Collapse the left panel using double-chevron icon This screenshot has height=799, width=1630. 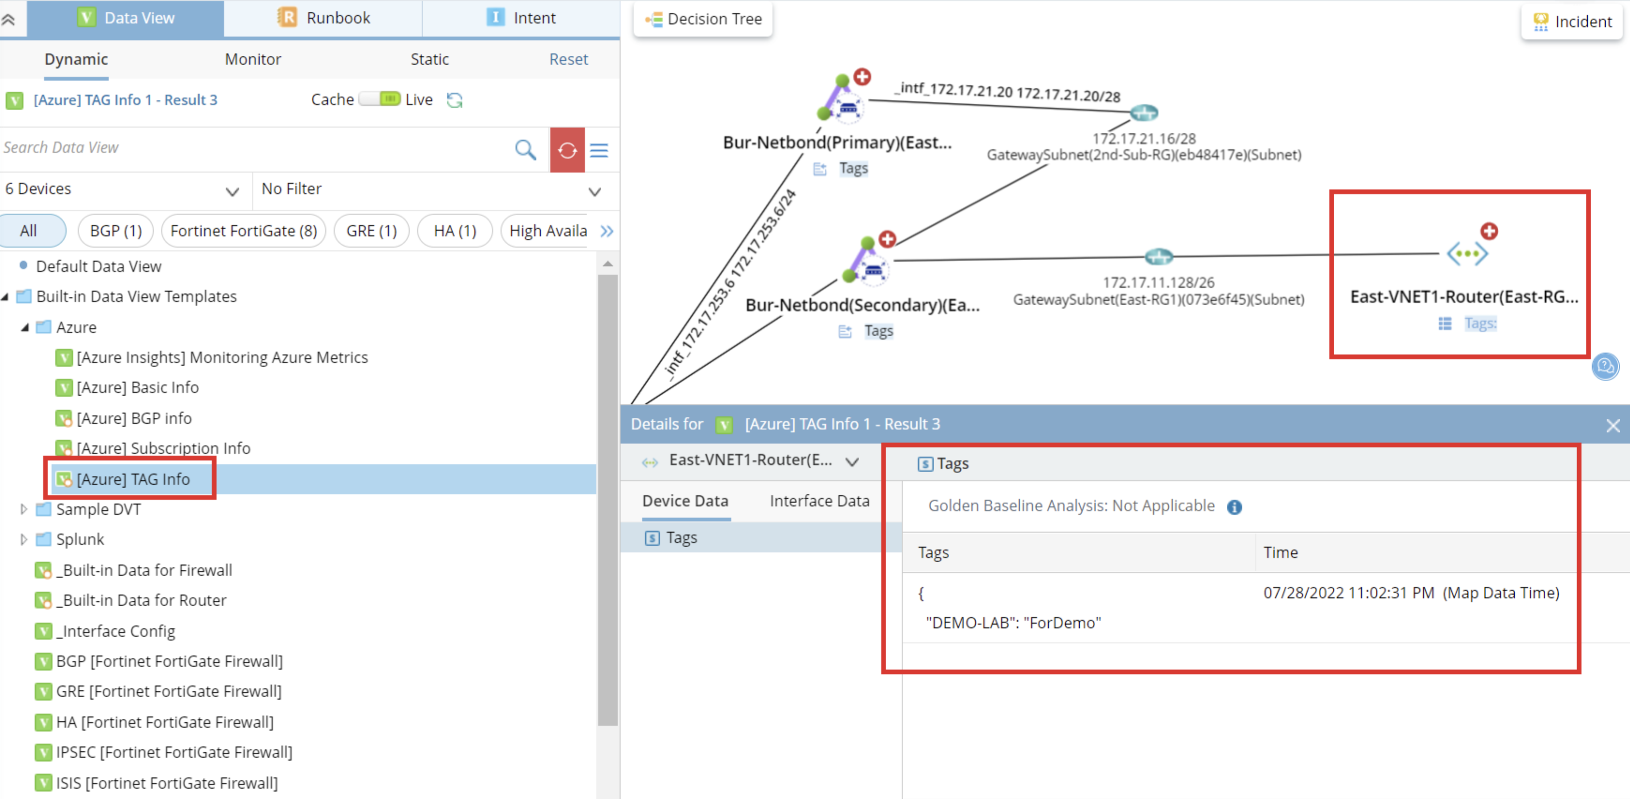coord(9,19)
